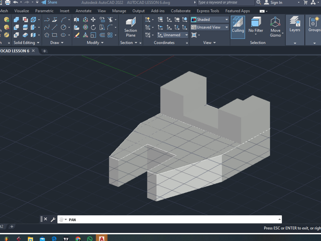Select the Slice tool
Image resolution: width=321 pixels, height=241 pixels.
pos(25,27)
